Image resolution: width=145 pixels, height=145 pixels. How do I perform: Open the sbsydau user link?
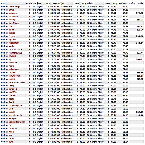pyautogui.click(x=13, y=13)
